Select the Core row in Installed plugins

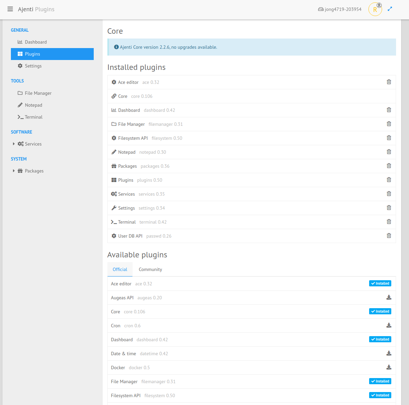(252, 96)
